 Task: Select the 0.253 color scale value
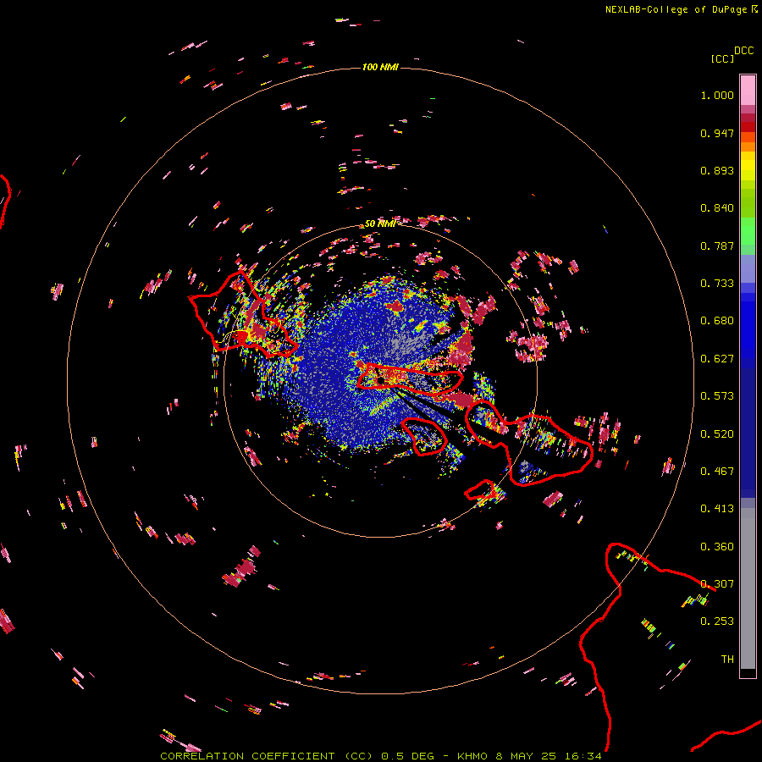717,621
